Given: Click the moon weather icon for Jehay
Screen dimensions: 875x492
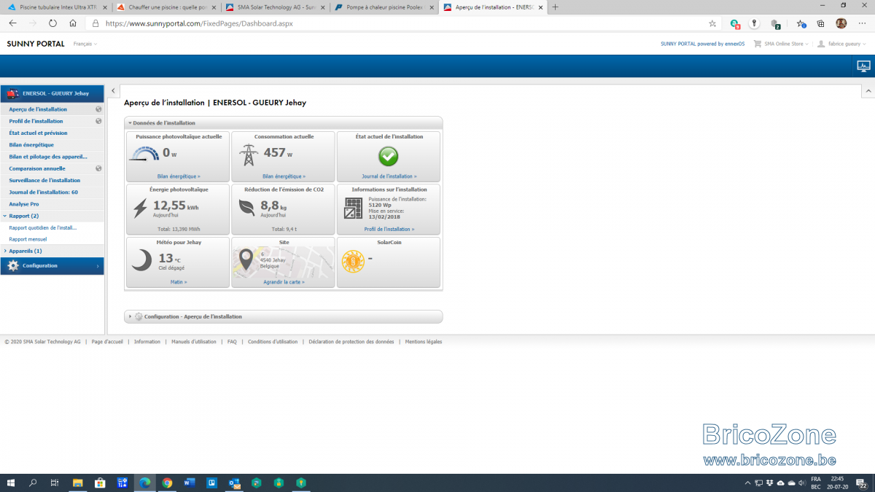Looking at the screenshot, I should point(142,260).
